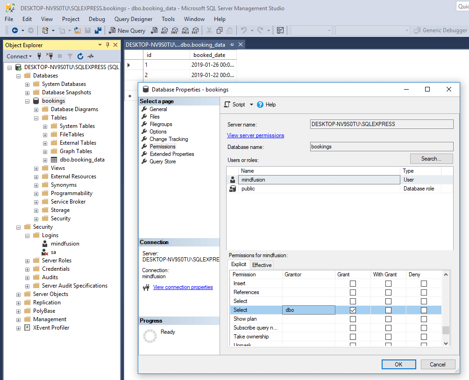469x380 pixels.
Task: Open the Connect dropdown in Object Explorer
Action: pos(20,56)
